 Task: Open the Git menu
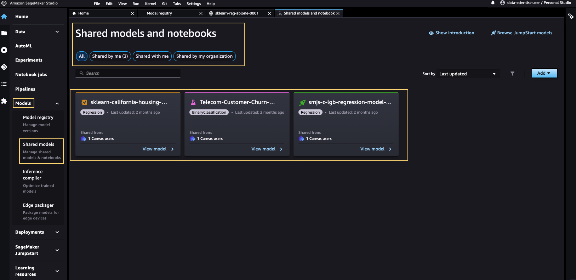(x=165, y=4)
